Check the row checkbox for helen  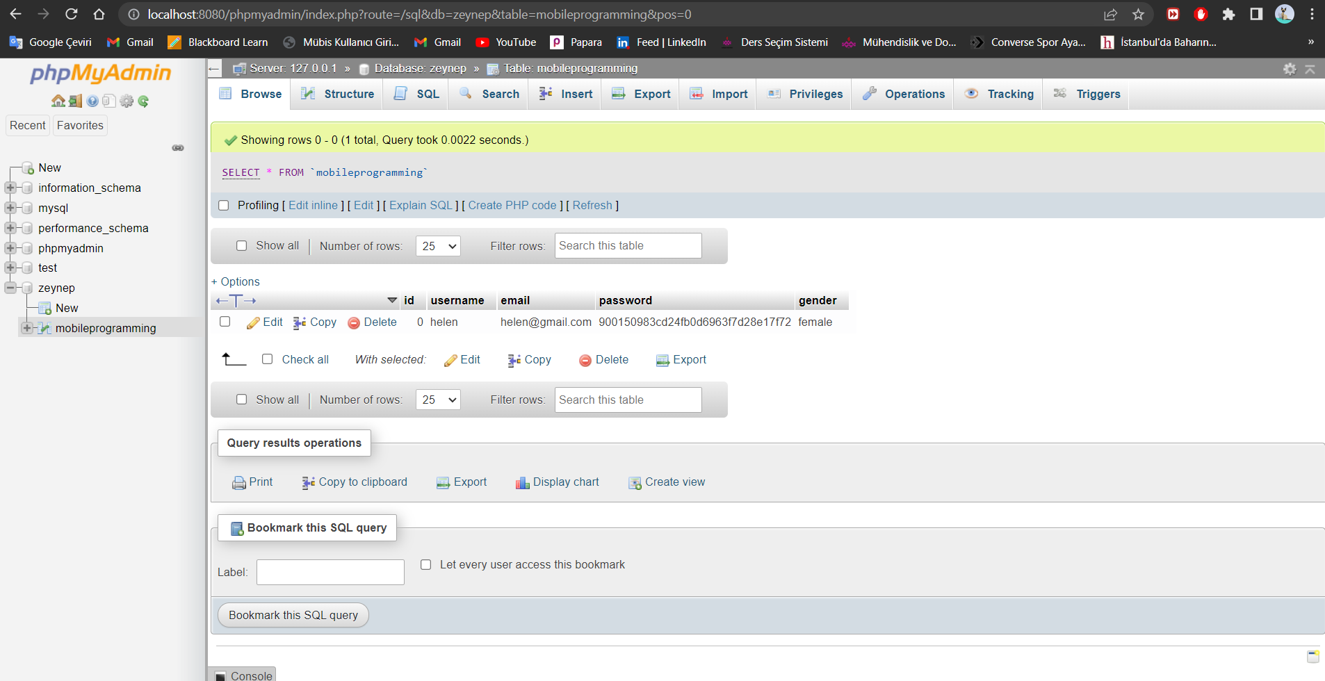click(225, 322)
